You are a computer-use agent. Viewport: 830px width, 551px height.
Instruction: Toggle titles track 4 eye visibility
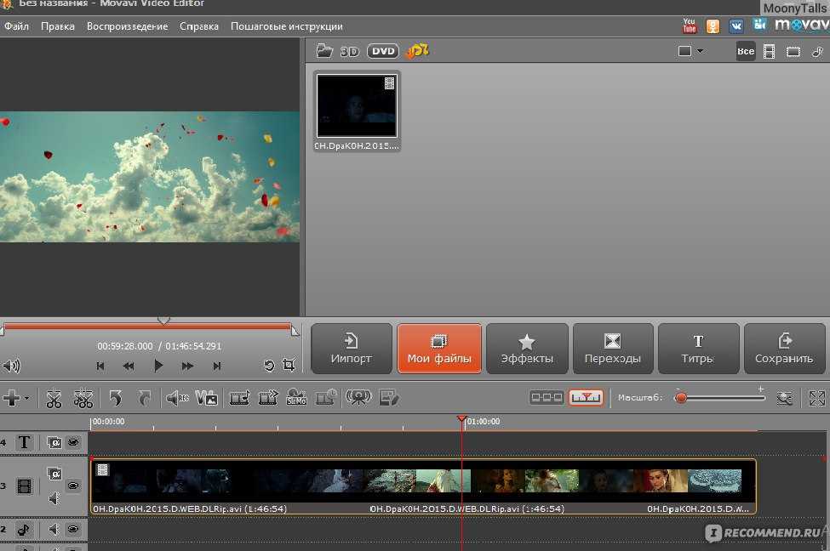73,441
